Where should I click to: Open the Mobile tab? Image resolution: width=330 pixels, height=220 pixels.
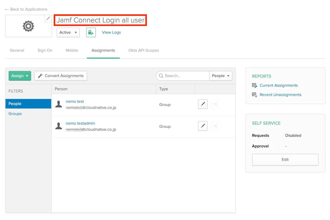[72, 50]
